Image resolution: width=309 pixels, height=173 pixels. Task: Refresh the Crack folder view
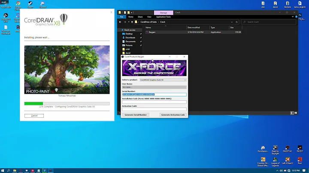(x=236, y=22)
